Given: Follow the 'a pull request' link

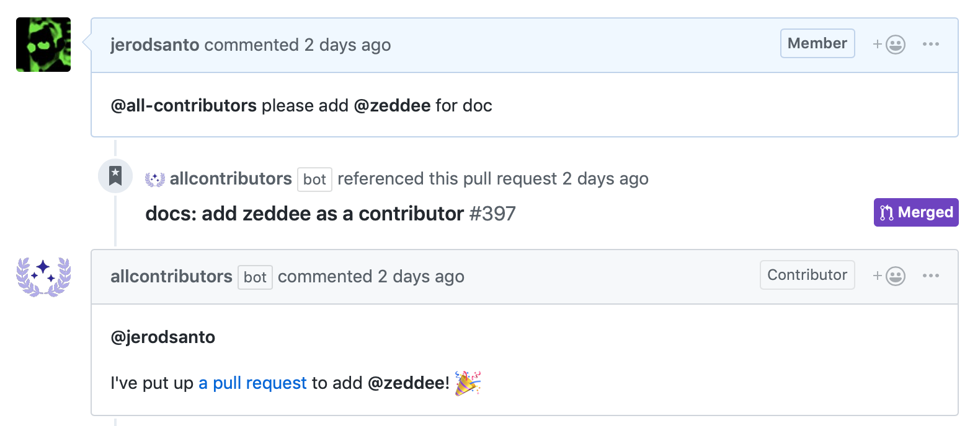Looking at the screenshot, I should pyautogui.click(x=252, y=383).
